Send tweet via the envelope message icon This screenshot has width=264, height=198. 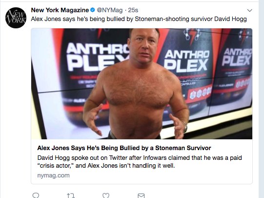click(141, 196)
